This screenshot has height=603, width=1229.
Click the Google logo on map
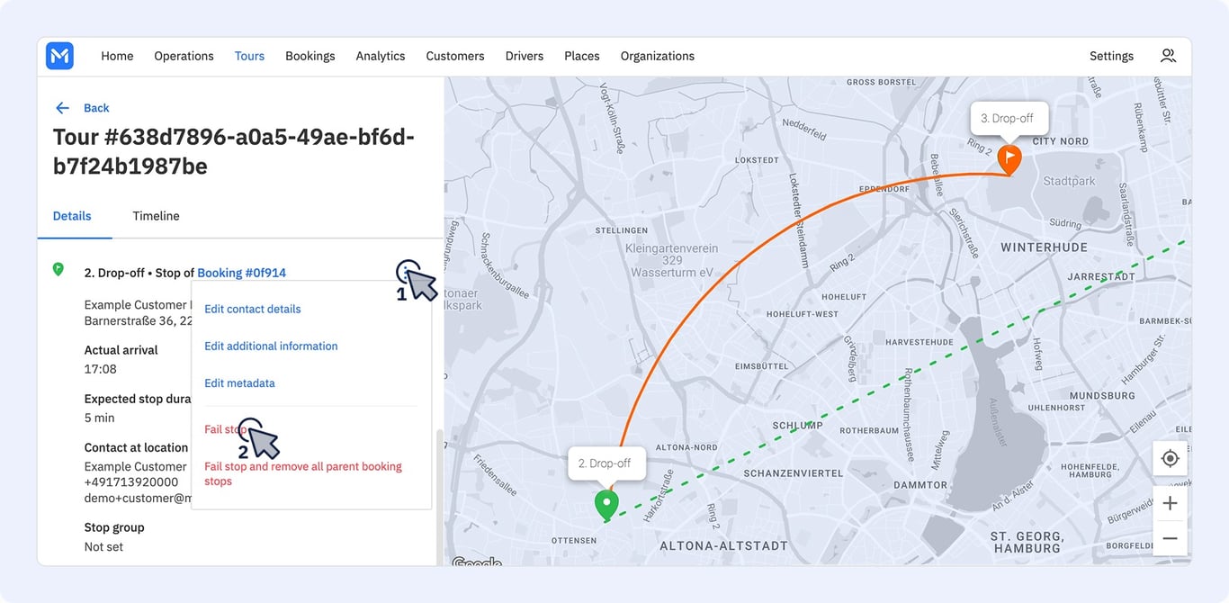(476, 562)
